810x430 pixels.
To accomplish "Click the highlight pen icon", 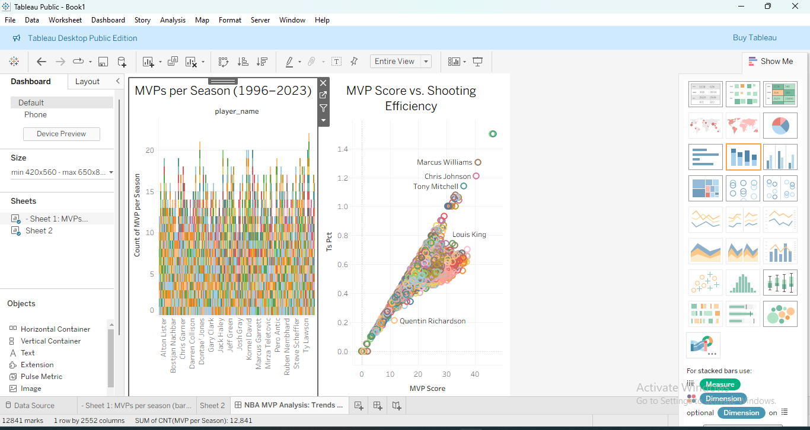I will 289,62.
